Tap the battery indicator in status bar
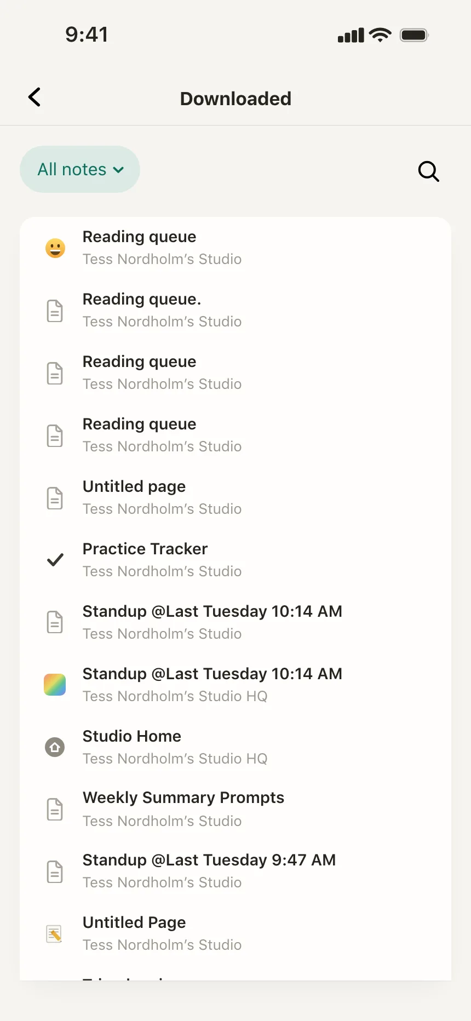Viewport: 471px width, 1021px height. click(414, 36)
